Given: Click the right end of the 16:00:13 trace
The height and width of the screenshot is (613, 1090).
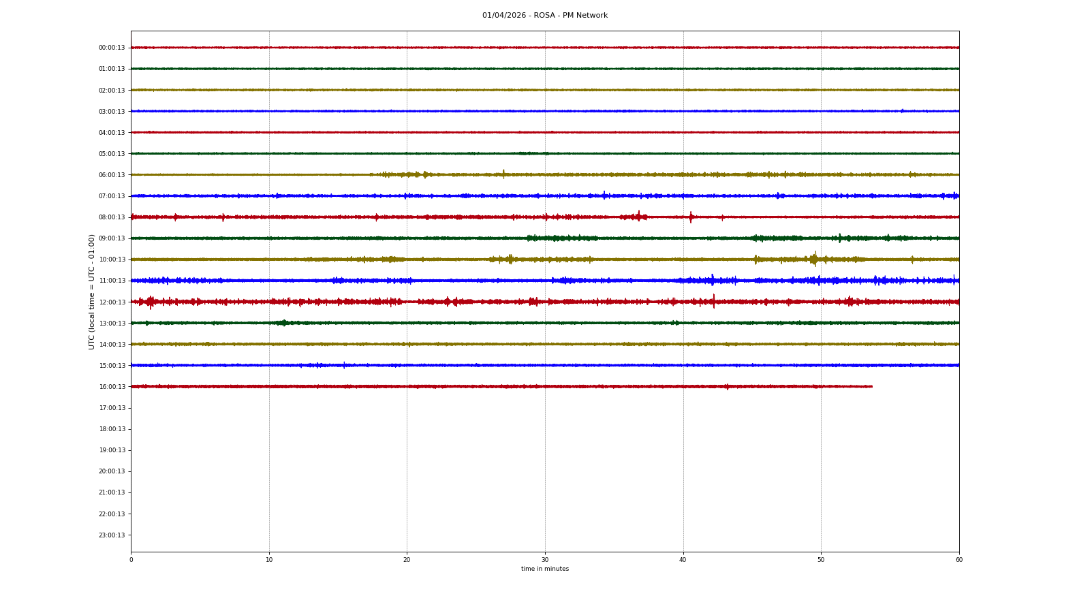Looking at the screenshot, I should (871, 386).
